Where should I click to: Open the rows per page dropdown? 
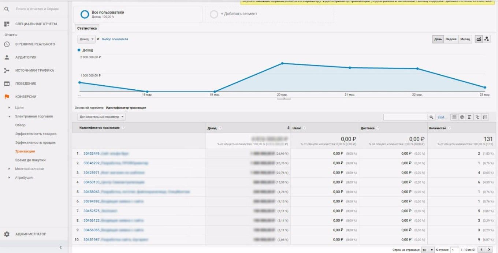point(427,250)
